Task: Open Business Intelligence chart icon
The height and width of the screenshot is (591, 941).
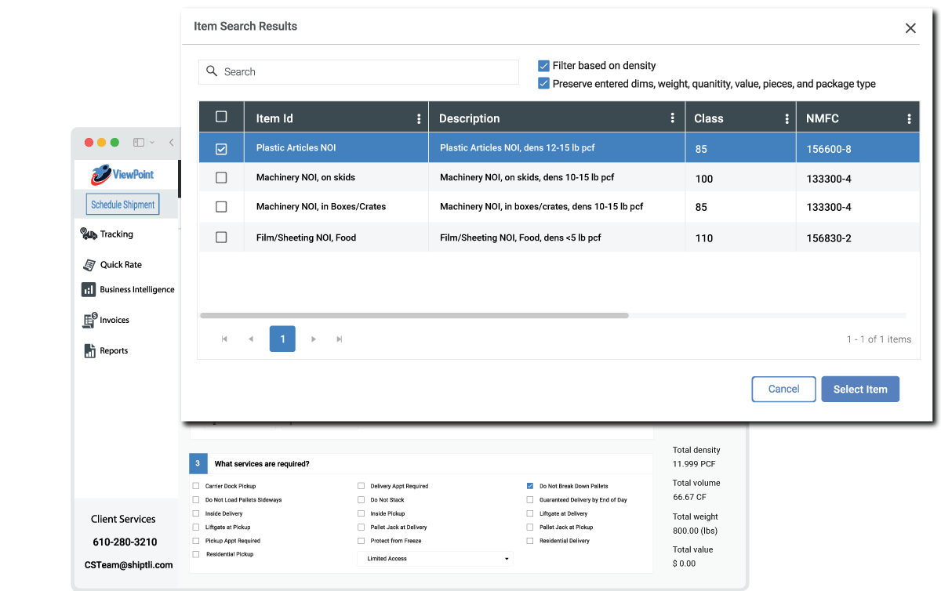Action: tap(89, 290)
